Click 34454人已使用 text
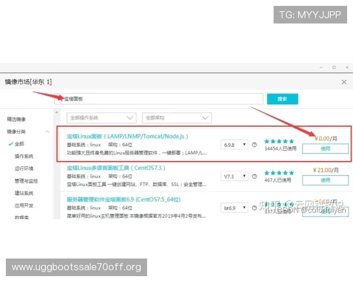 click(x=280, y=149)
